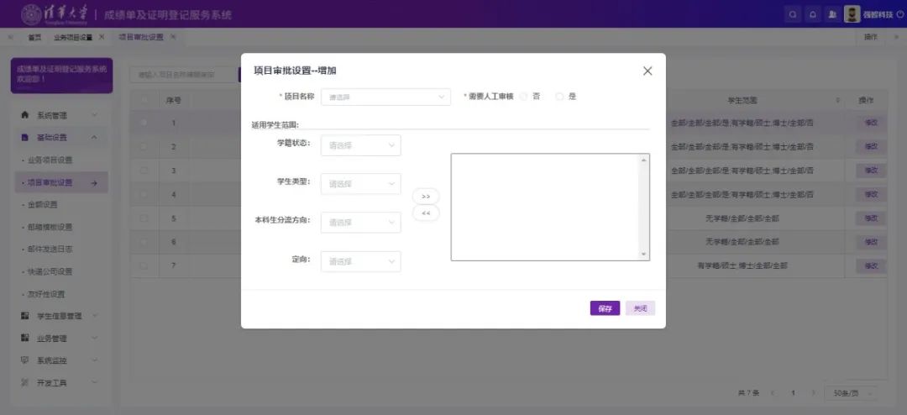Open the 项目名称 dropdown
Viewport: 907px width, 415px height.
385,97
